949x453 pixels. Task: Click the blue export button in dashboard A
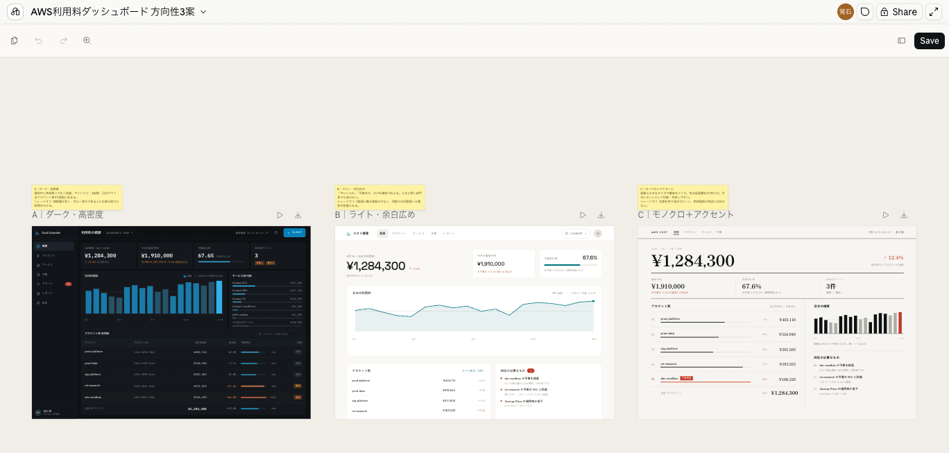[x=294, y=232]
